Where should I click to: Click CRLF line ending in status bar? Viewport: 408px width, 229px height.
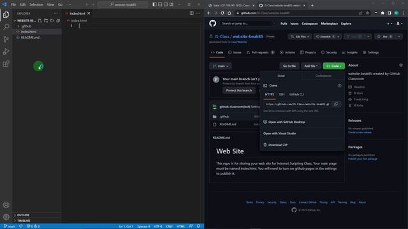click(170, 226)
